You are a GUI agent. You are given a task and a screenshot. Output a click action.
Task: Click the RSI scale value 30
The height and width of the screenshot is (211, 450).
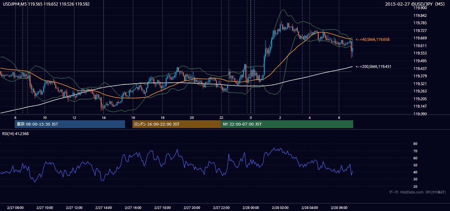click(415, 179)
